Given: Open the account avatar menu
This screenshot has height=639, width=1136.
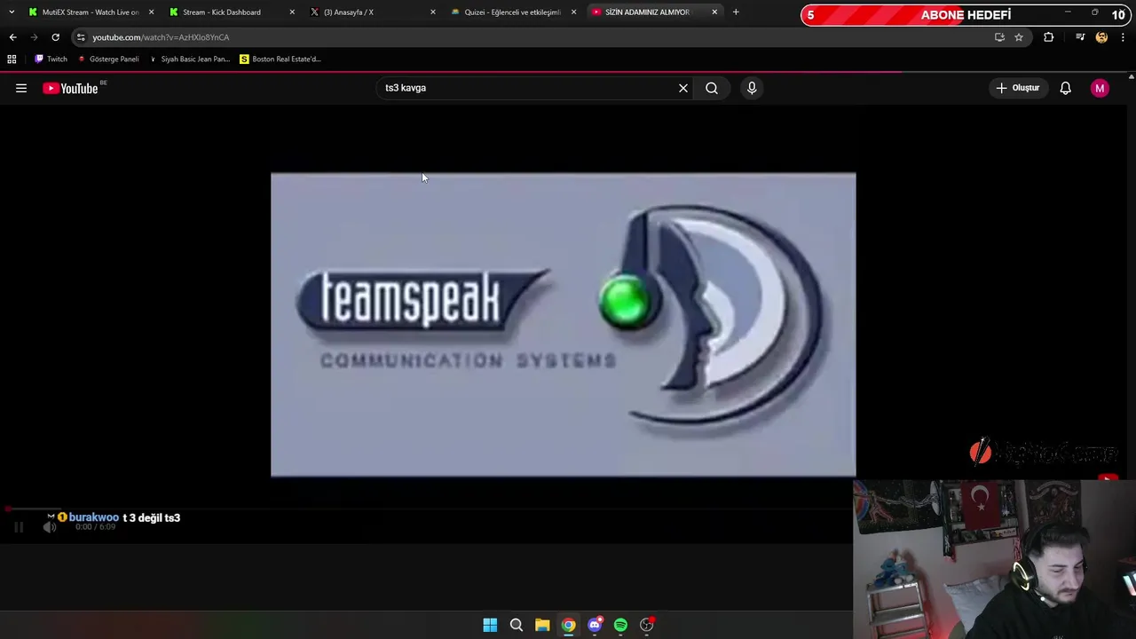Looking at the screenshot, I should pos(1100,88).
